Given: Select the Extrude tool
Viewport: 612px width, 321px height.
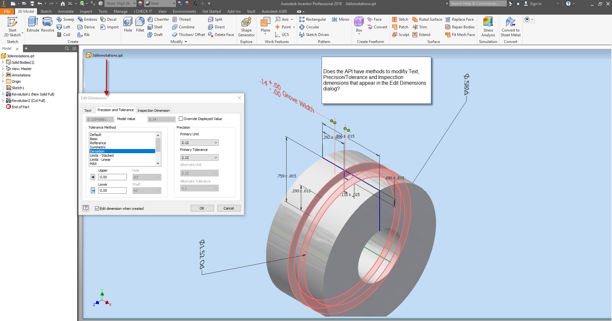Looking at the screenshot, I should [33, 24].
